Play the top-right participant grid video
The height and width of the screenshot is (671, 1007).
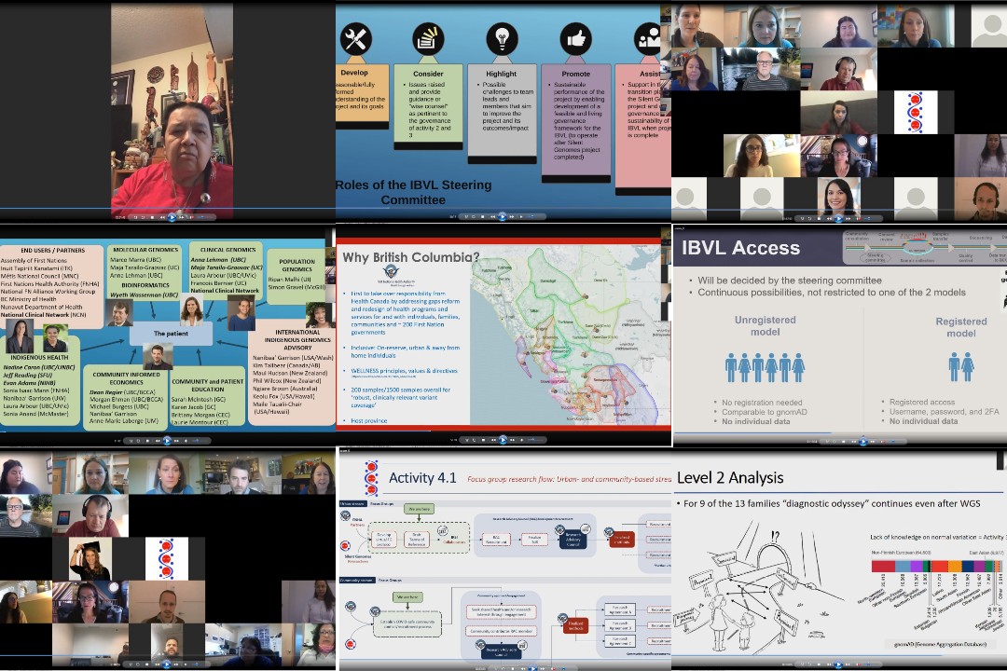(x=838, y=218)
